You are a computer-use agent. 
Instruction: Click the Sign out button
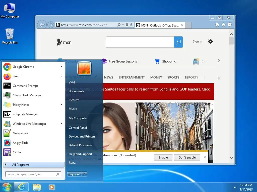click(74, 174)
